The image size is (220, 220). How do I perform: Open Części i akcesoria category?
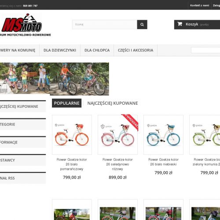coord(136,50)
